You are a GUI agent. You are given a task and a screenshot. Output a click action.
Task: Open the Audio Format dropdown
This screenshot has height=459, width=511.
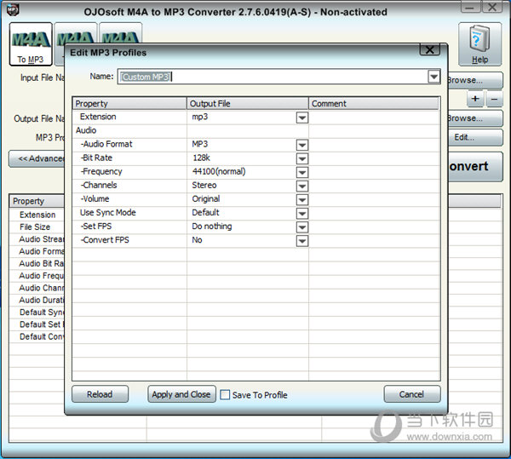click(302, 145)
